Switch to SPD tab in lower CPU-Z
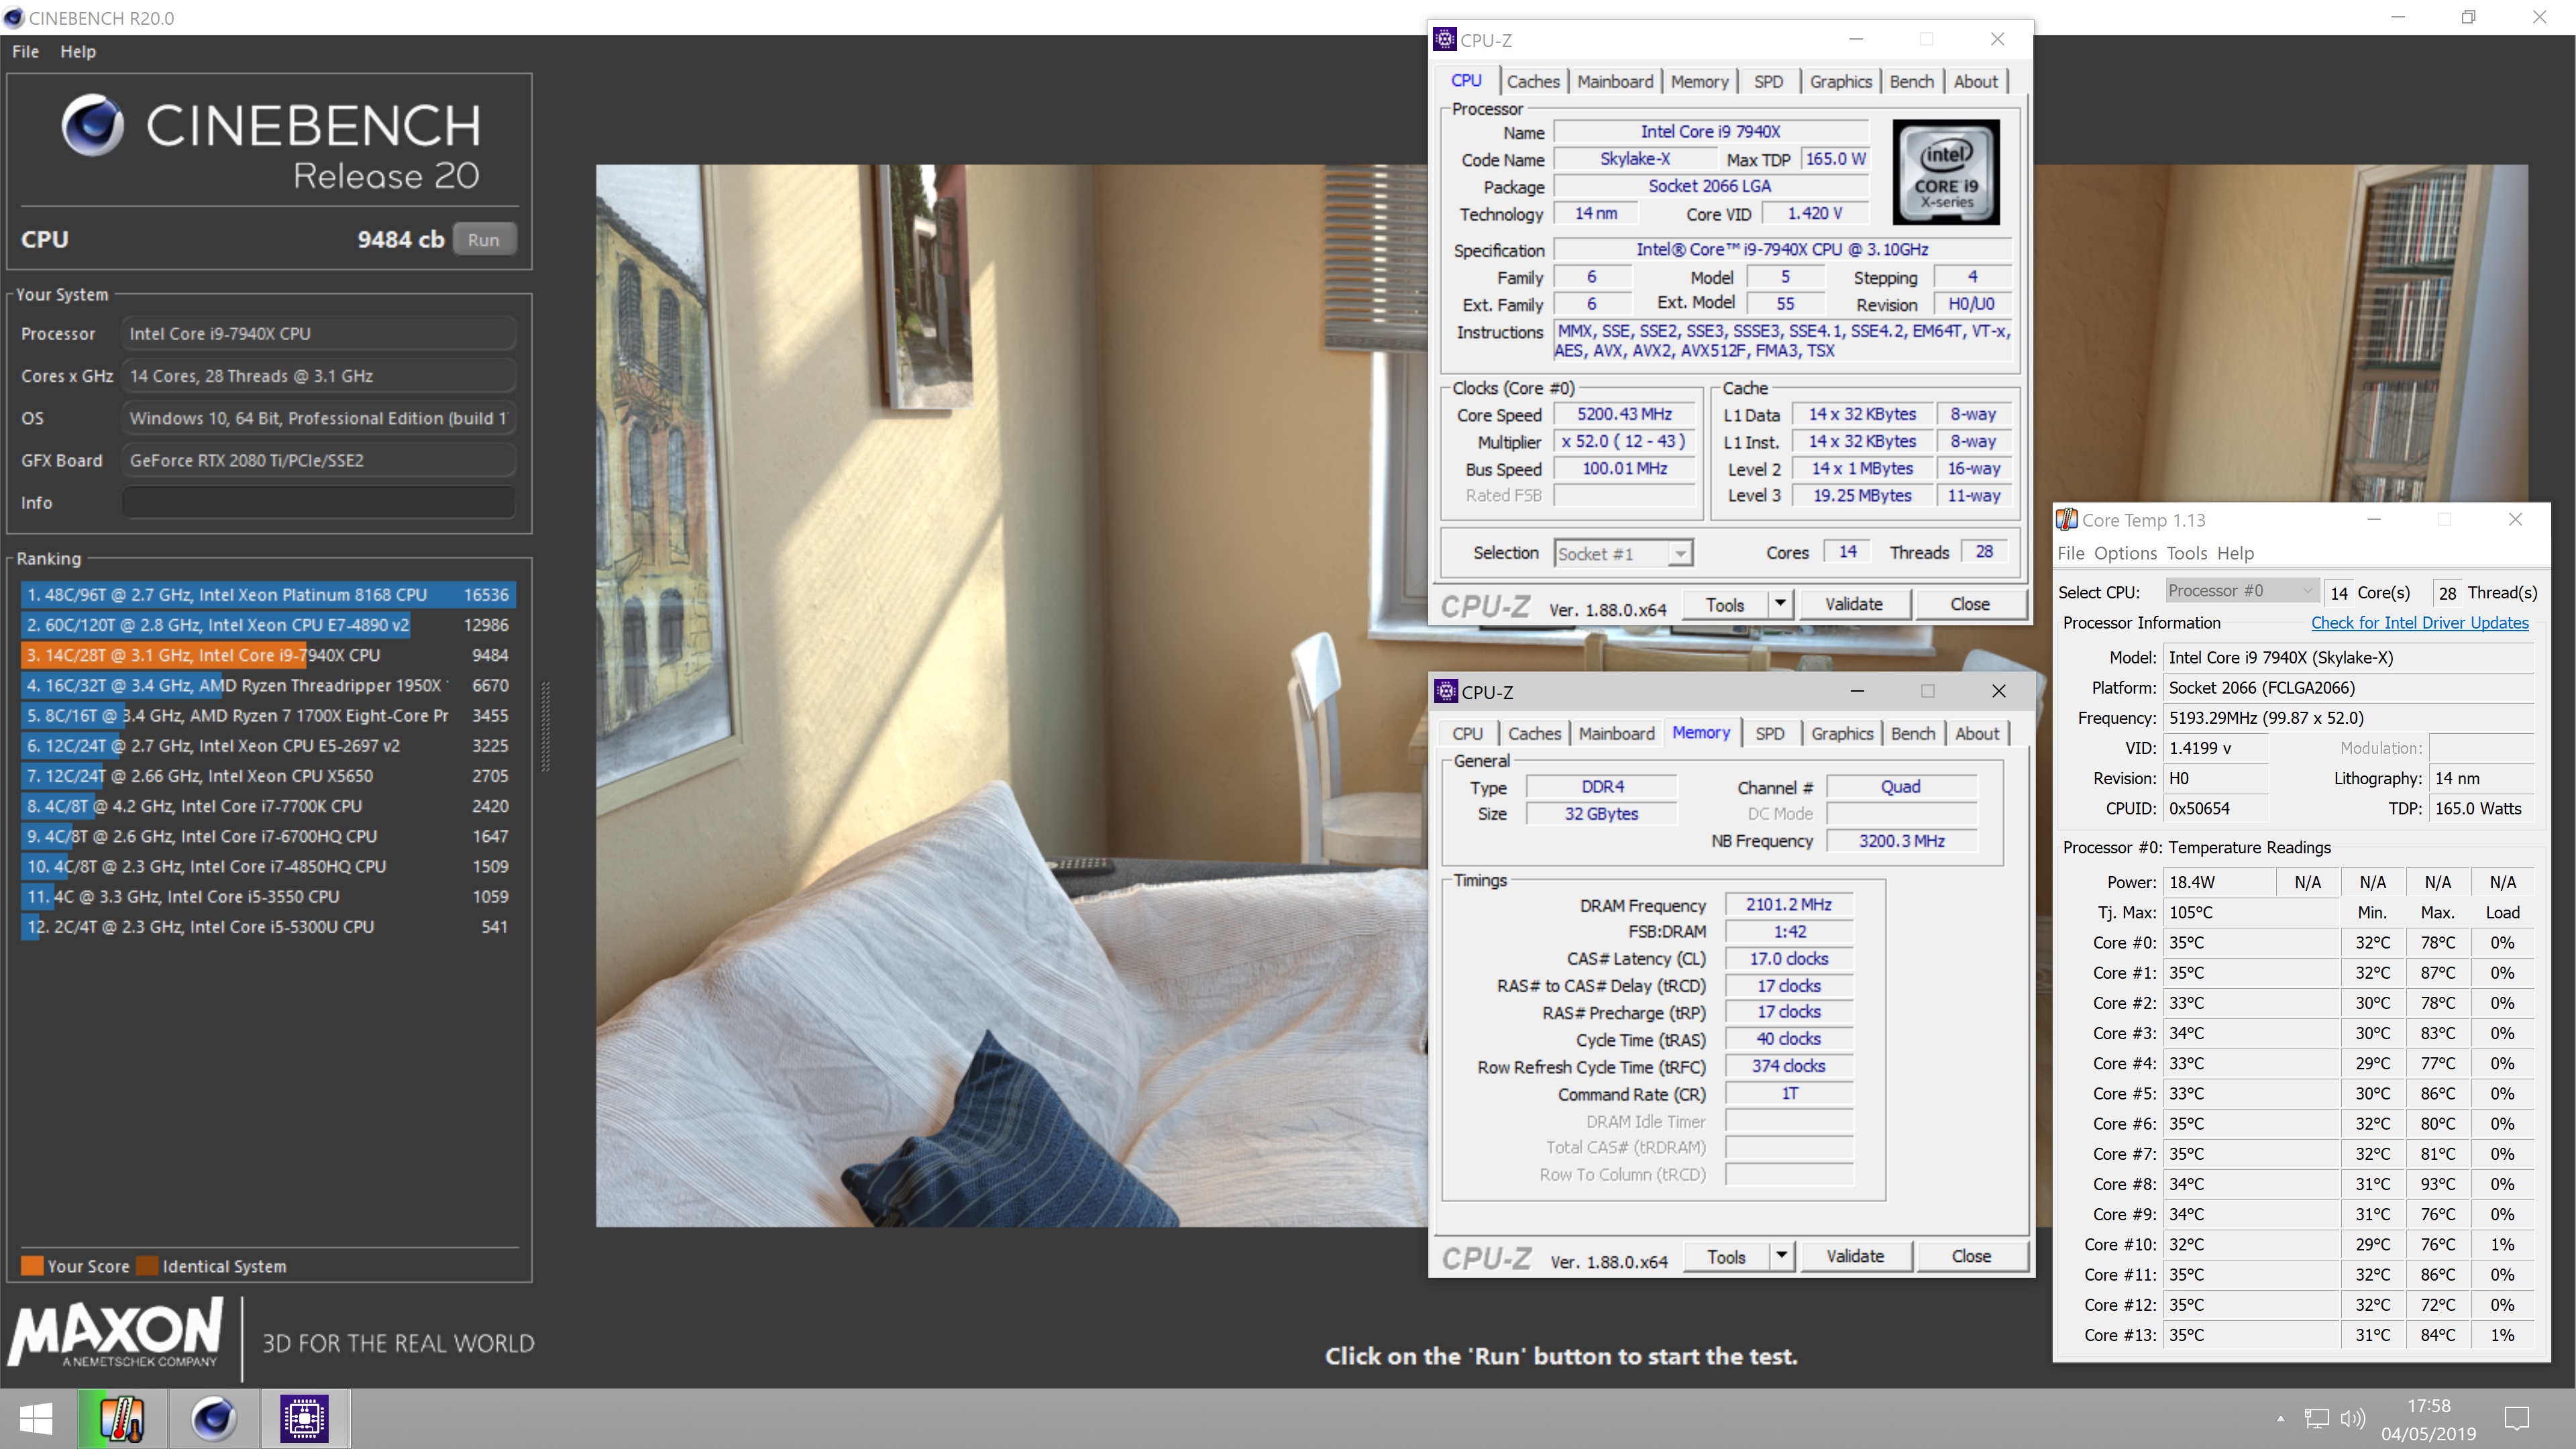Viewport: 2576px width, 1449px height. (1769, 734)
